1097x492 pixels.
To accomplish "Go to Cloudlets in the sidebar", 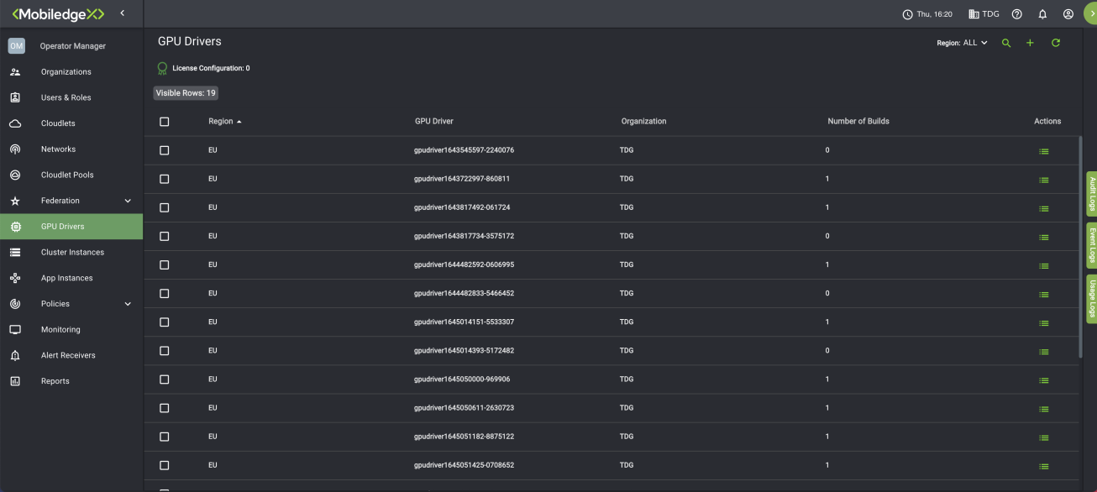I will 58,123.
